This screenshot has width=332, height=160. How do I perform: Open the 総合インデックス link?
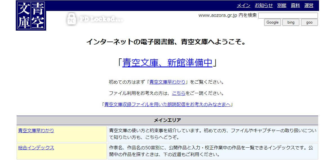(36, 148)
